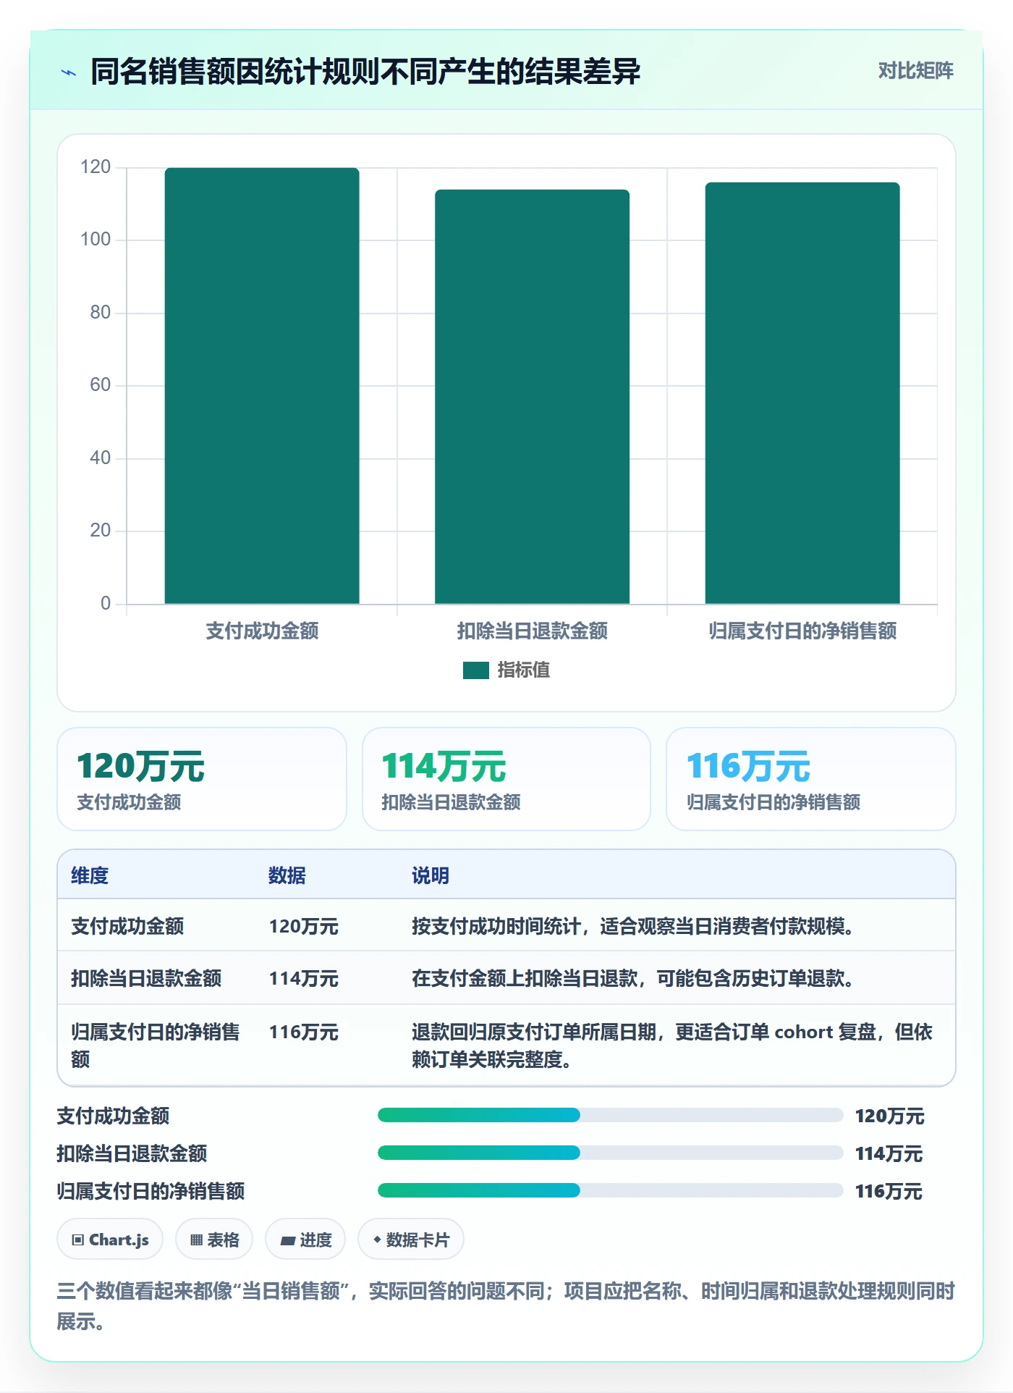Click description mentioning 订单 cohort 复盘
The height and width of the screenshot is (1393, 1013).
(x=672, y=1045)
